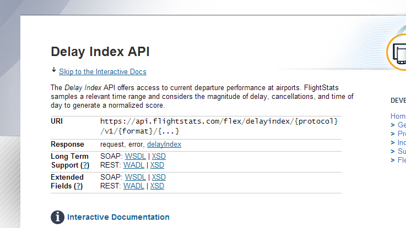Click the Long Term Support question mark help
Image resolution: width=406 pixels, height=228 pixels.
pos(85,165)
